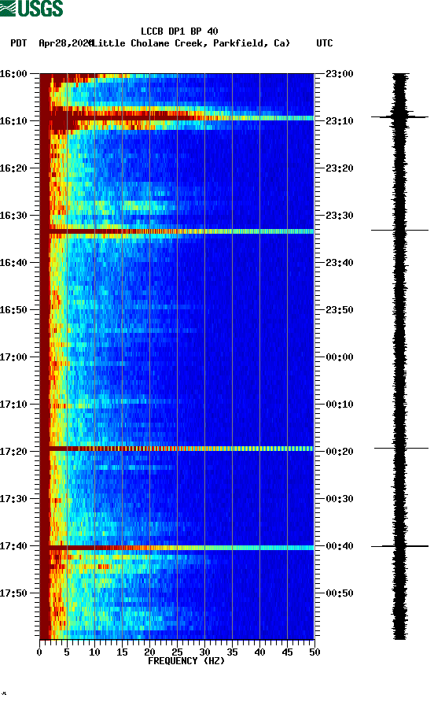Screen dimensions: 434x702
Task: Click the "Little Cholame Creek, Parkfield, Ca" text
Action: point(191,43)
